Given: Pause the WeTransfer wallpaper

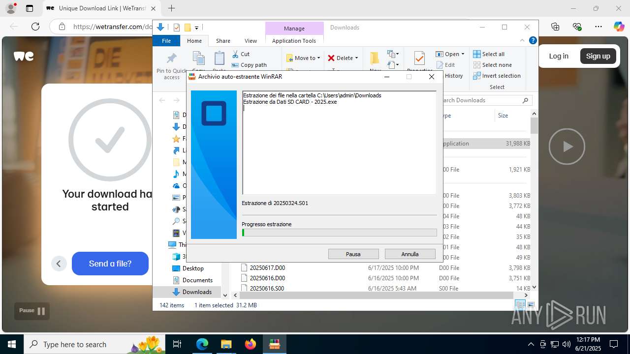Looking at the screenshot, I should (x=32, y=311).
